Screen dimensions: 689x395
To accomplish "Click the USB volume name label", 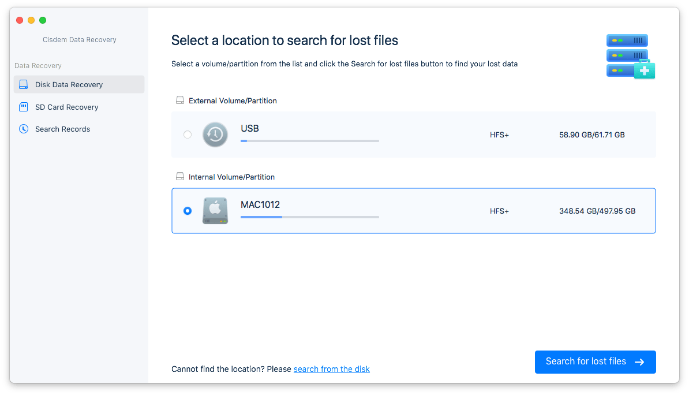I will coord(249,128).
